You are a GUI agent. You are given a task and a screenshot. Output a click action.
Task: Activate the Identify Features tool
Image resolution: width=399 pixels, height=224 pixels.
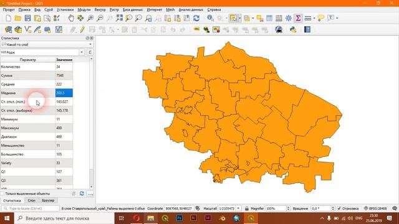pyautogui.click(x=210, y=18)
